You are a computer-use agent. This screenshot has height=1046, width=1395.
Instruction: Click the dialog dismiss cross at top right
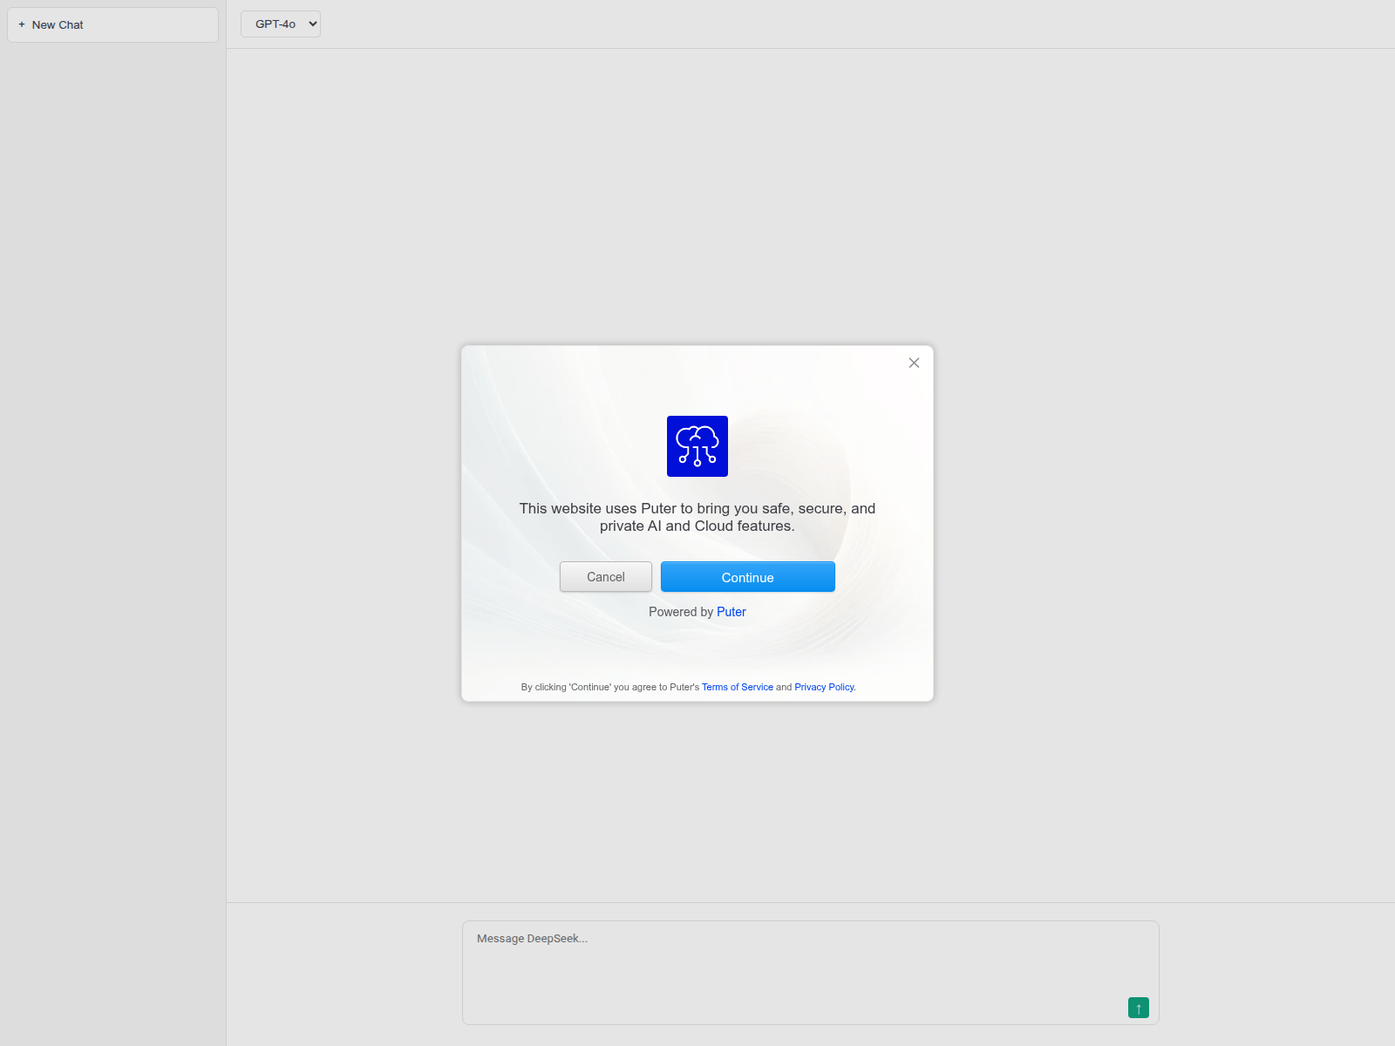tap(914, 363)
